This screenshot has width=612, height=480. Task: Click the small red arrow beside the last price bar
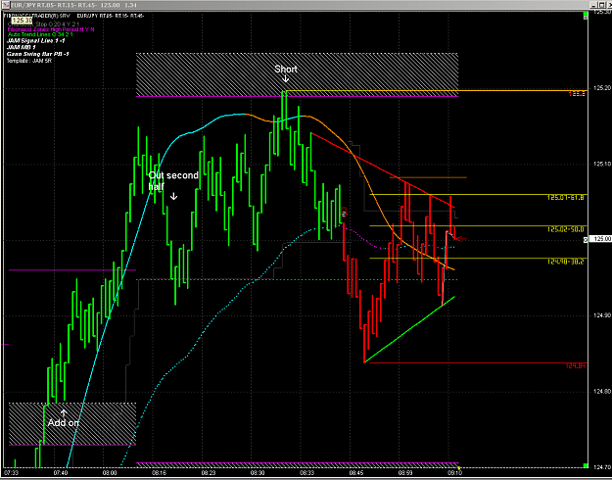coord(461,239)
